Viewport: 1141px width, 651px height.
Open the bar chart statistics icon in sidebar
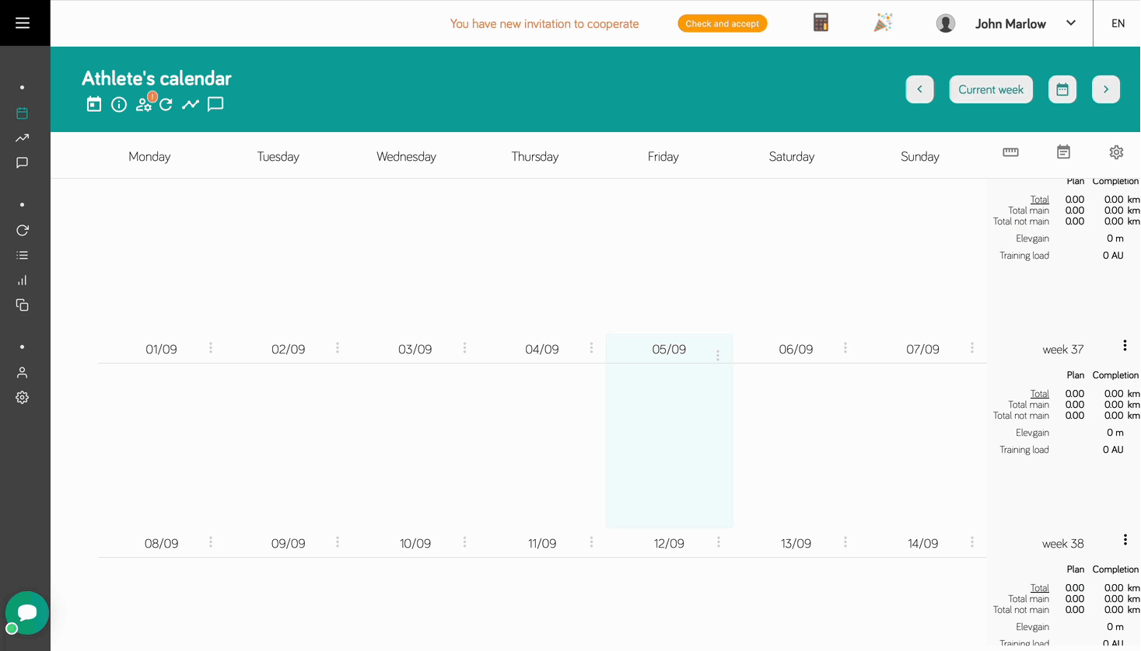(x=23, y=280)
